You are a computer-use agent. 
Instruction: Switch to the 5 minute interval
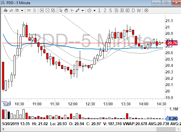click(111, 11)
